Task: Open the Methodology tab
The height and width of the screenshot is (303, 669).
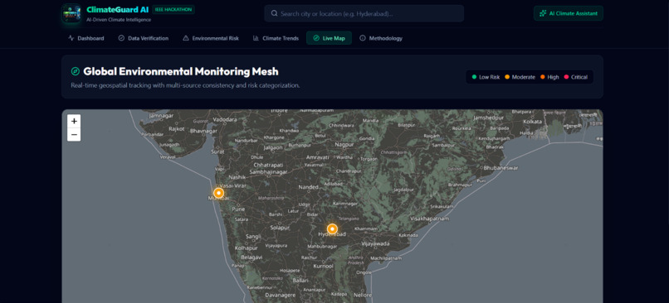Action: 381,38
